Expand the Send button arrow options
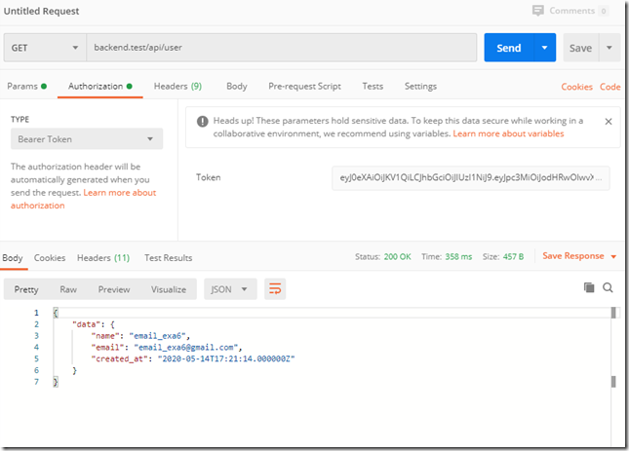The width and height of the screenshot is (629, 451). tap(543, 48)
